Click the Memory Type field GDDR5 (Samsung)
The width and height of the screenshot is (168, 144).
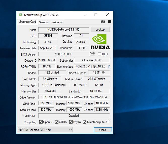54,85
